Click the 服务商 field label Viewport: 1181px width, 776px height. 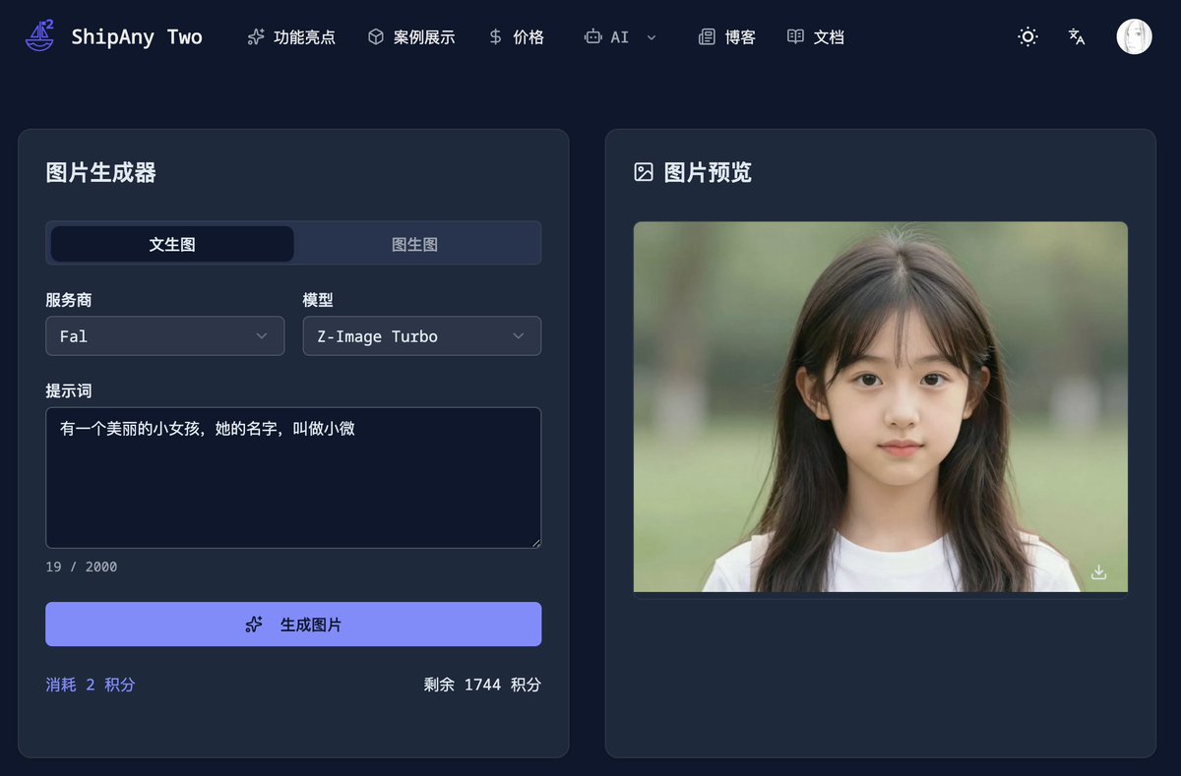69,300
